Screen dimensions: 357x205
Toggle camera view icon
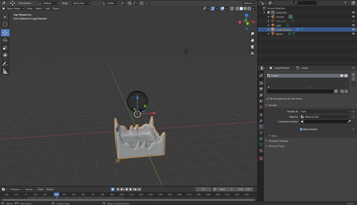coord(252,47)
